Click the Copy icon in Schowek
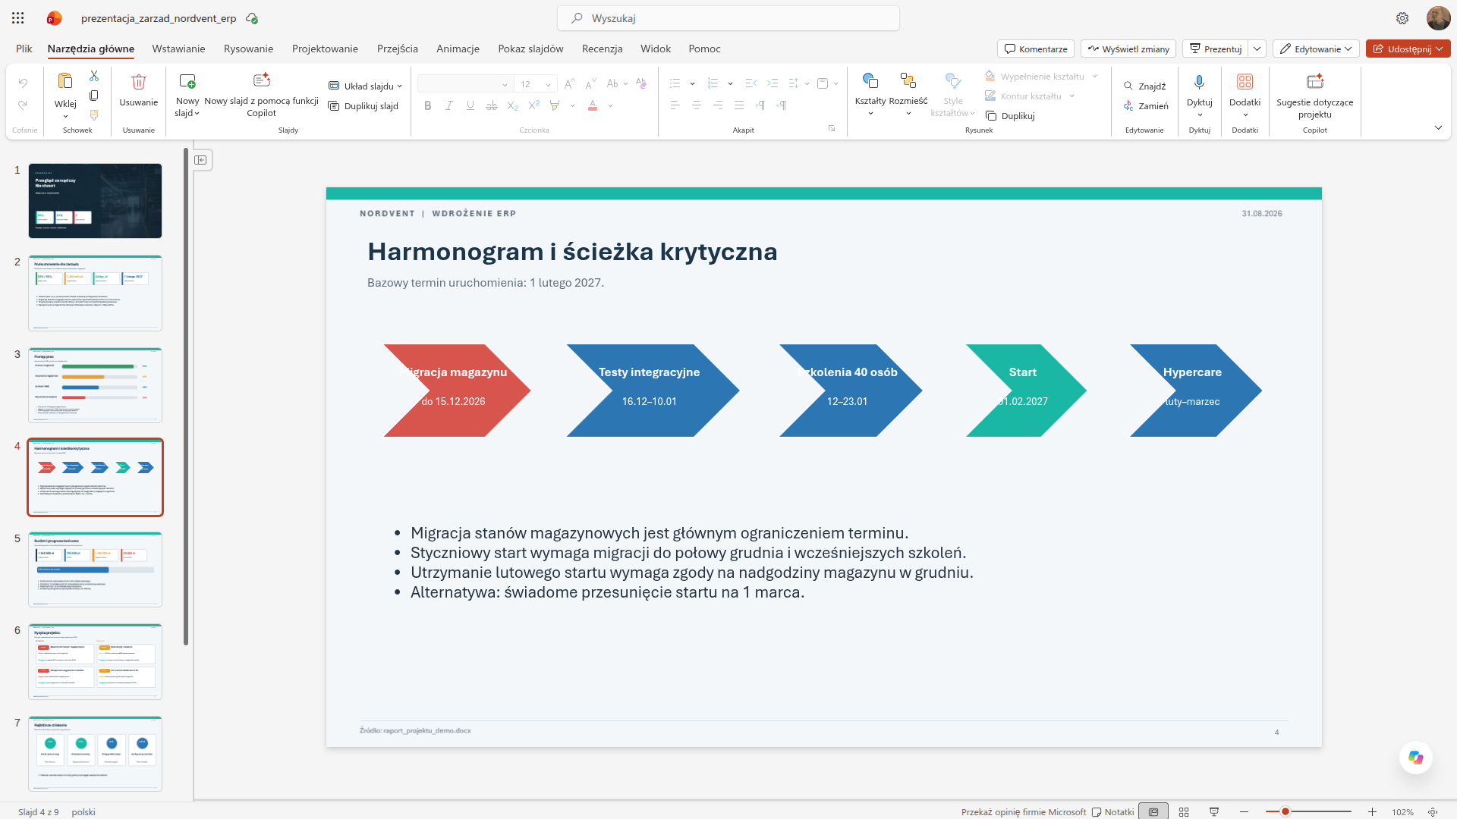Screen dimensions: 1457x819 94,96
